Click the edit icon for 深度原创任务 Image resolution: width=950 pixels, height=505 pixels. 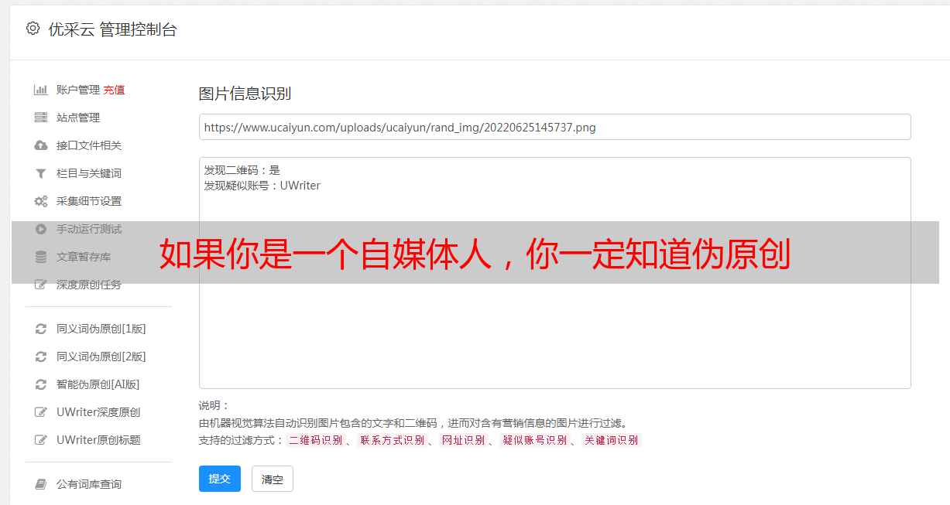[41, 285]
